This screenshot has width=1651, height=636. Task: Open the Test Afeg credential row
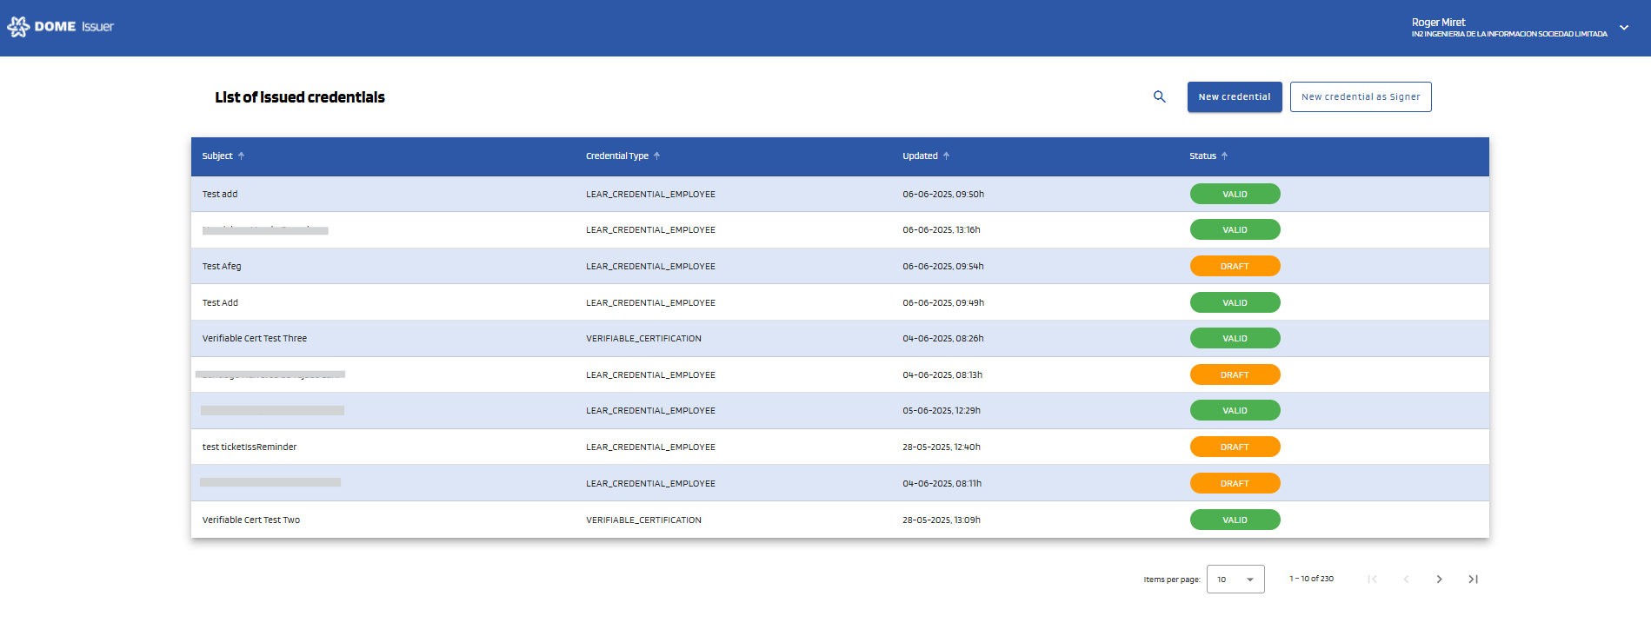[222, 267]
